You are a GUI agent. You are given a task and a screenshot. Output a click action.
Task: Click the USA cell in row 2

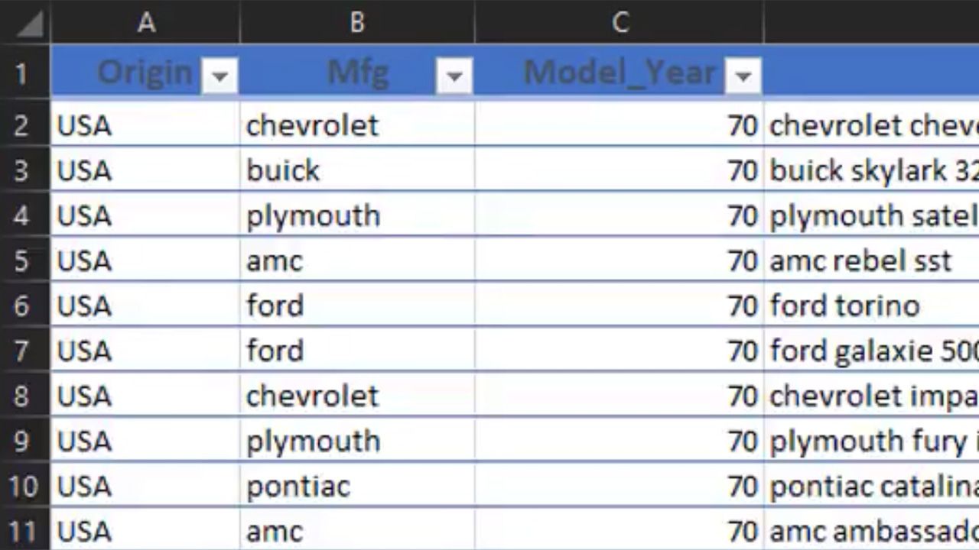[147, 125]
